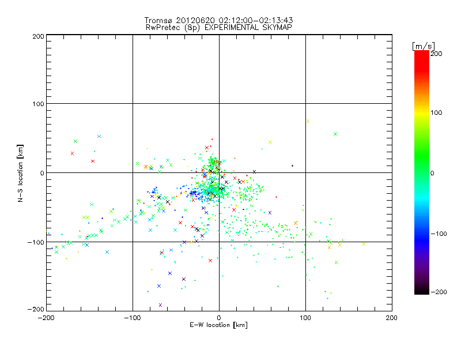Click the x-axis tick label -100

[x=133, y=317]
